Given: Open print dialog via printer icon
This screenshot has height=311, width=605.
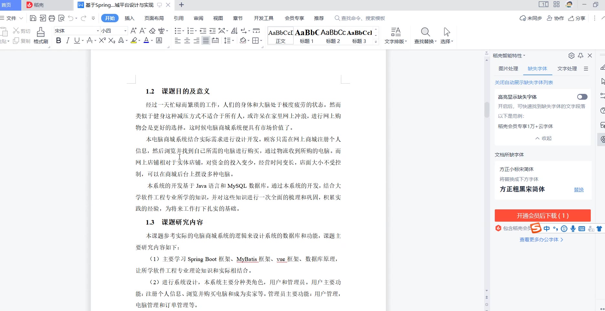Looking at the screenshot, I should tap(52, 18).
